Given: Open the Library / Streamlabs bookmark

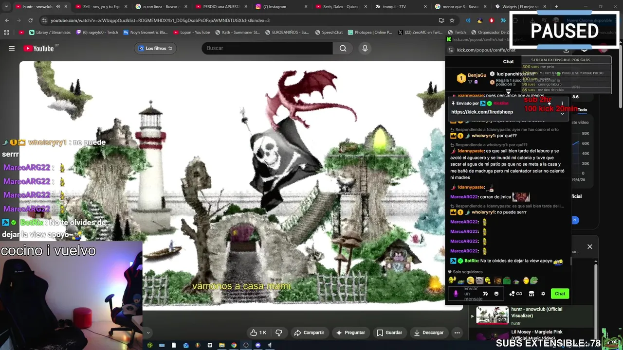Looking at the screenshot, I should click(50, 33).
